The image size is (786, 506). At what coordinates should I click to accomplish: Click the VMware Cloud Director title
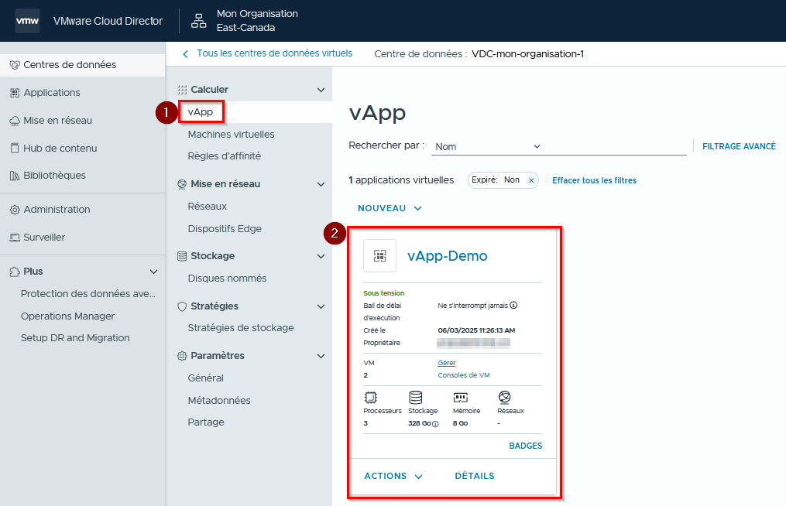click(108, 21)
